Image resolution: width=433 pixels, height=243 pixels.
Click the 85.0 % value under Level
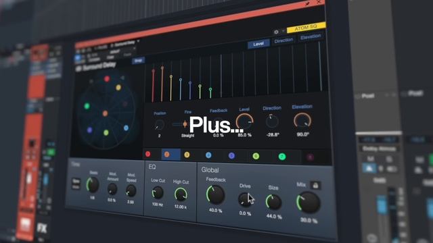(245, 135)
